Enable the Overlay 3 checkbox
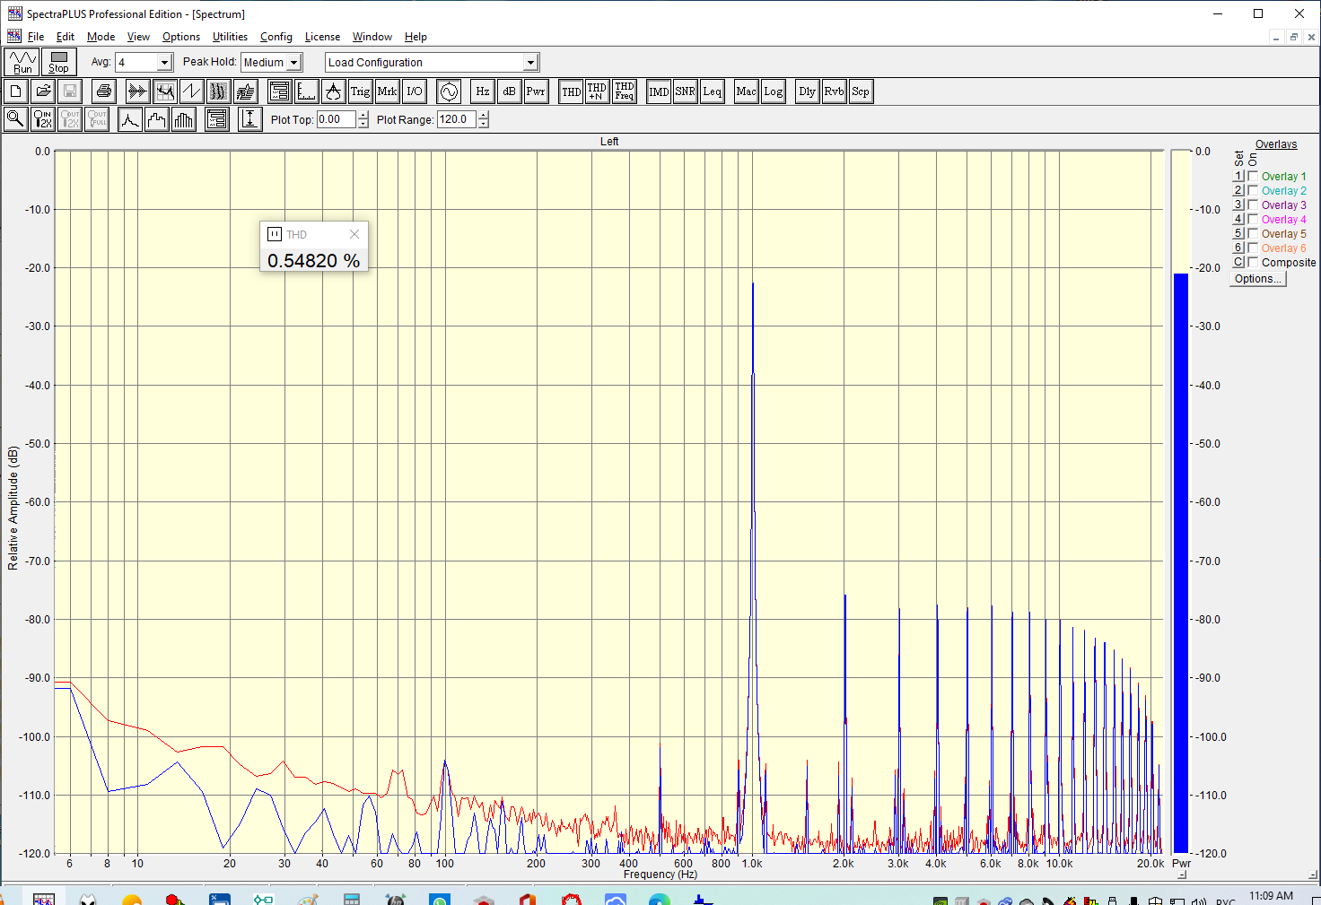 click(x=1253, y=204)
